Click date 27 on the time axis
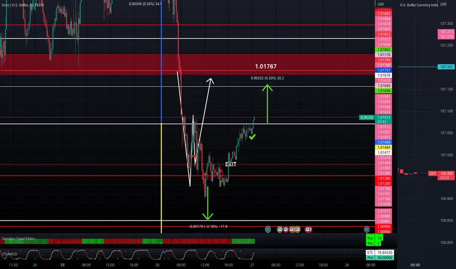456x269 pixels. pos(252,265)
